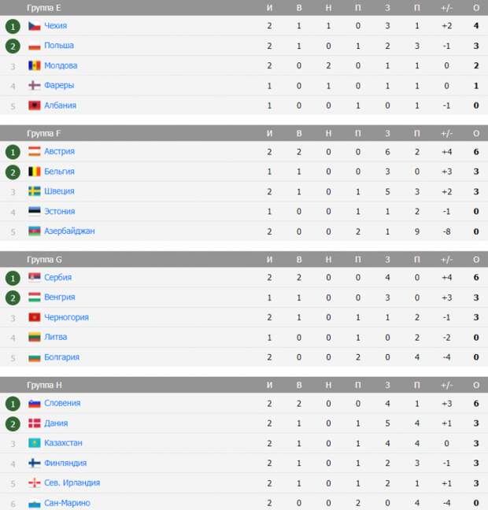The width and height of the screenshot is (488, 510).
Task: Open the Словения team link
Action: (62, 403)
